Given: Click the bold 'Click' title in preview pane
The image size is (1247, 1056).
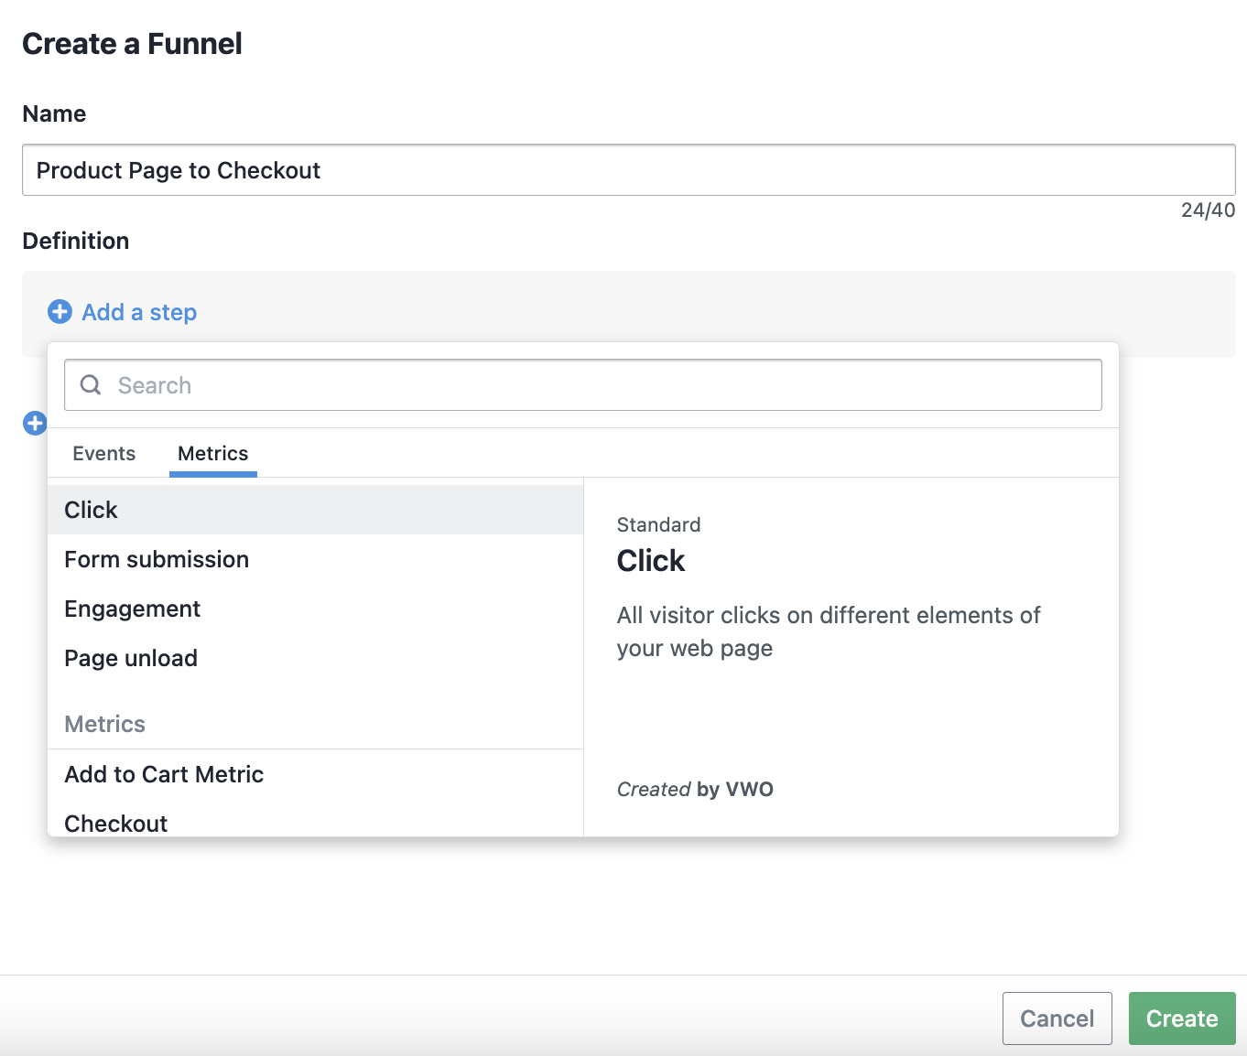Looking at the screenshot, I should pos(651,560).
